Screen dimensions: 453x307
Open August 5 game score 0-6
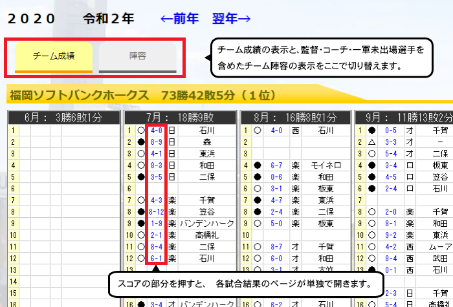[x=276, y=177]
